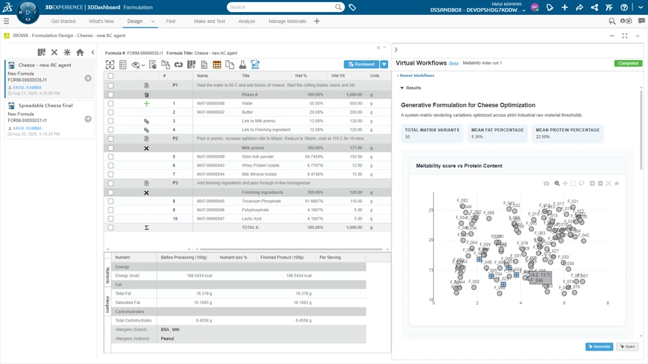Select the chart pan tool

[x=566, y=183]
